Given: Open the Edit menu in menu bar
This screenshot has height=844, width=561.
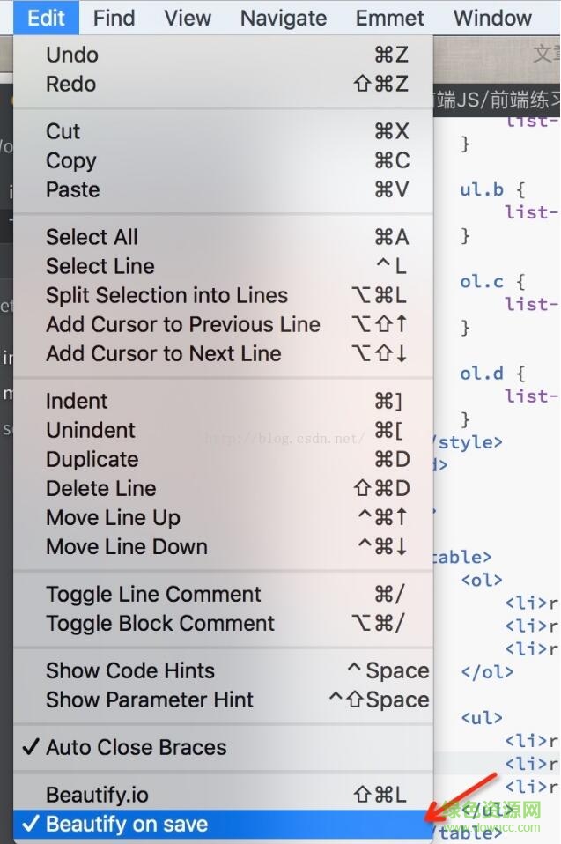Looking at the screenshot, I should (x=46, y=18).
